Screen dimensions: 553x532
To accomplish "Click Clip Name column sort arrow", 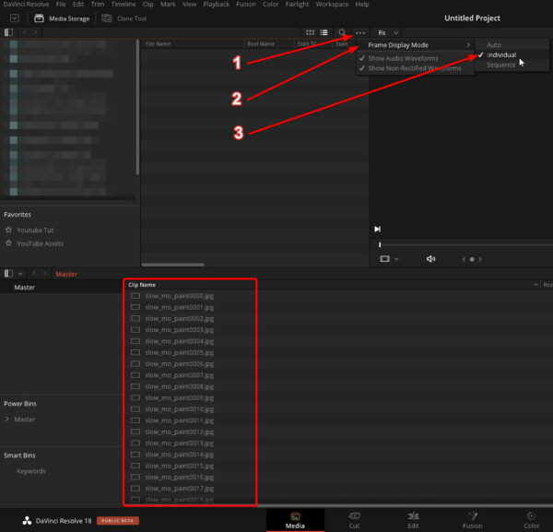I will 535,285.
